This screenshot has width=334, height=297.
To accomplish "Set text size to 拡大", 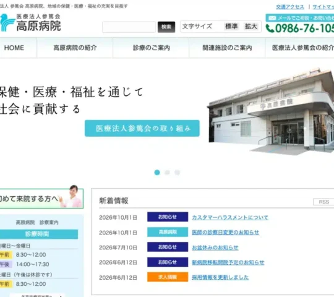I will 251,27.
